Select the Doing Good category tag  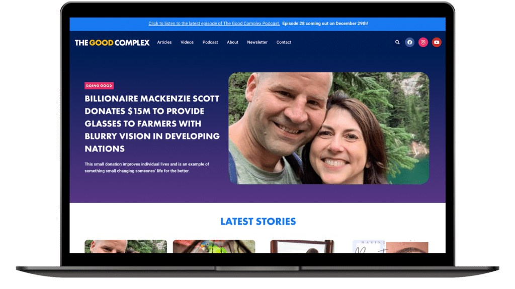pyautogui.click(x=99, y=85)
